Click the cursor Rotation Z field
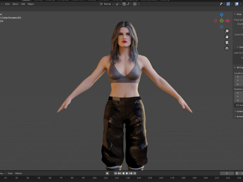243x182 pixels. (238, 100)
